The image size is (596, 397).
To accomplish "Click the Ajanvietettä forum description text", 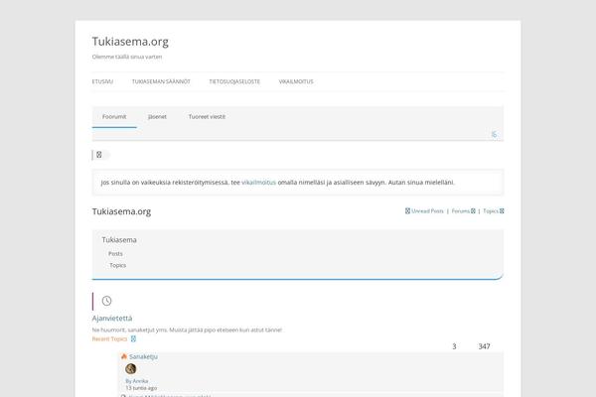I will (x=187, y=330).
